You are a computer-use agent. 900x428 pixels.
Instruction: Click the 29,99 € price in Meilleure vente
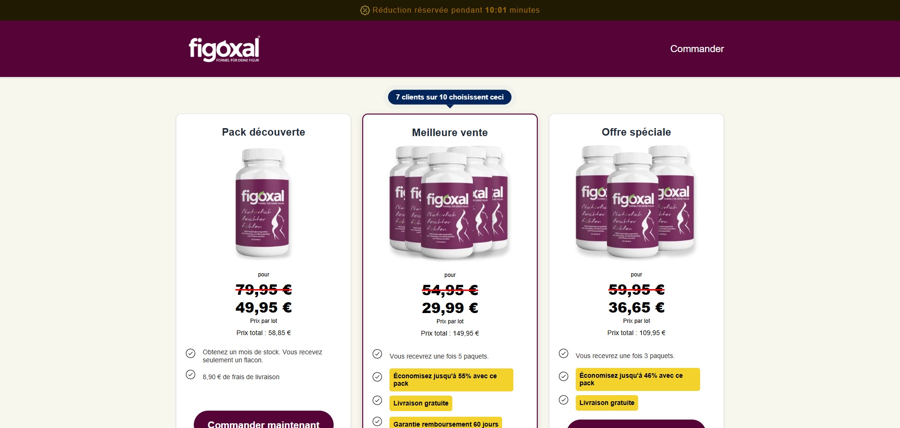tap(450, 308)
